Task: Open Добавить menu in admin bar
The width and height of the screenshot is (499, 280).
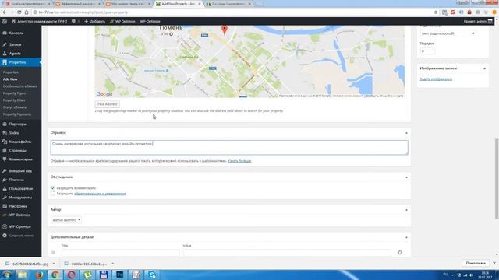Action: coord(94,21)
